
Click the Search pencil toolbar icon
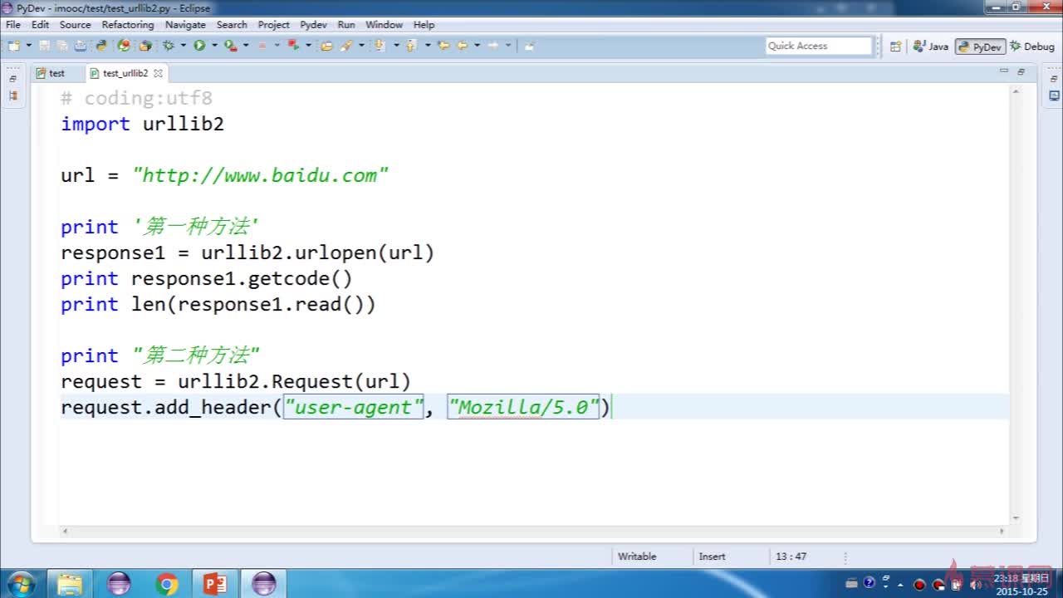click(x=345, y=46)
